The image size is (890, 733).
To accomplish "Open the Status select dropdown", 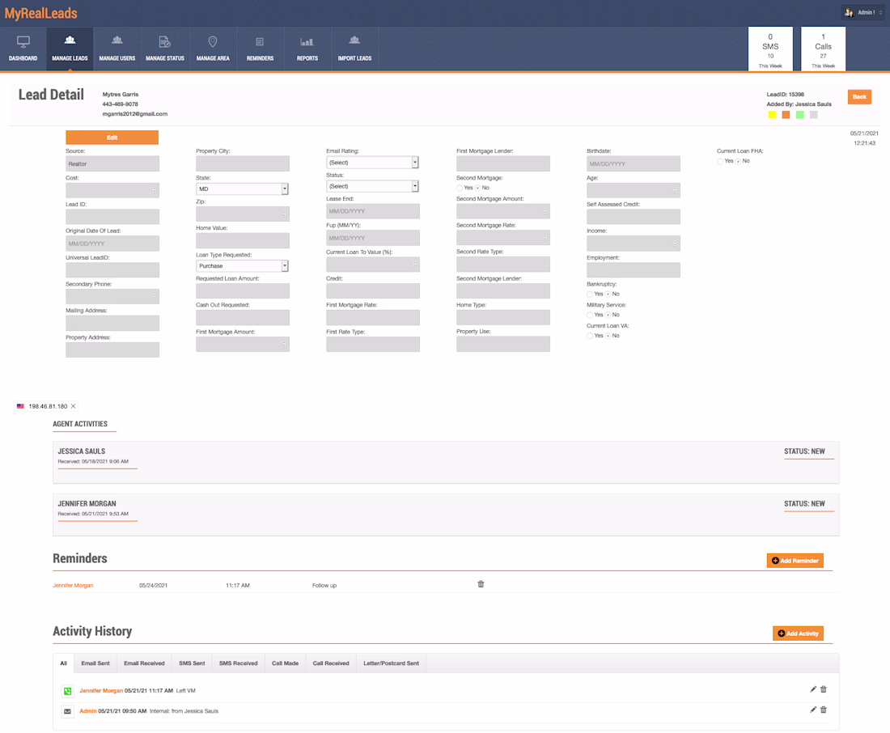I will pyautogui.click(x=372, y=186).
